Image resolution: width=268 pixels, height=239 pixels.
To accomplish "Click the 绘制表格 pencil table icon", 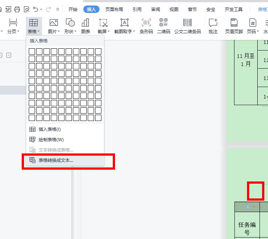I will 32,140.
